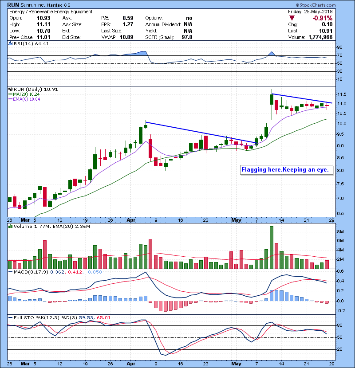Click the MACD(8,17,9) indicator label
Screen dimensions: 355x368
pos(31,272)
